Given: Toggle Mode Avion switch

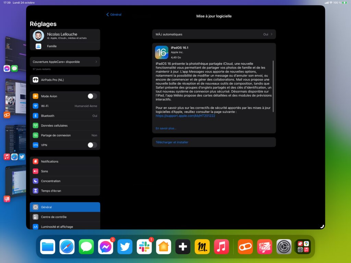Looking at the screenshot, I should (92, 96).
